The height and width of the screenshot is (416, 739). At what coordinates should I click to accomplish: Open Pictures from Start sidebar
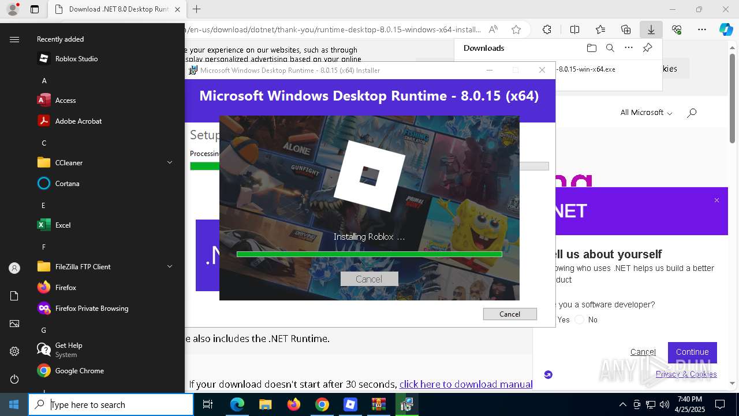[14, 324]
